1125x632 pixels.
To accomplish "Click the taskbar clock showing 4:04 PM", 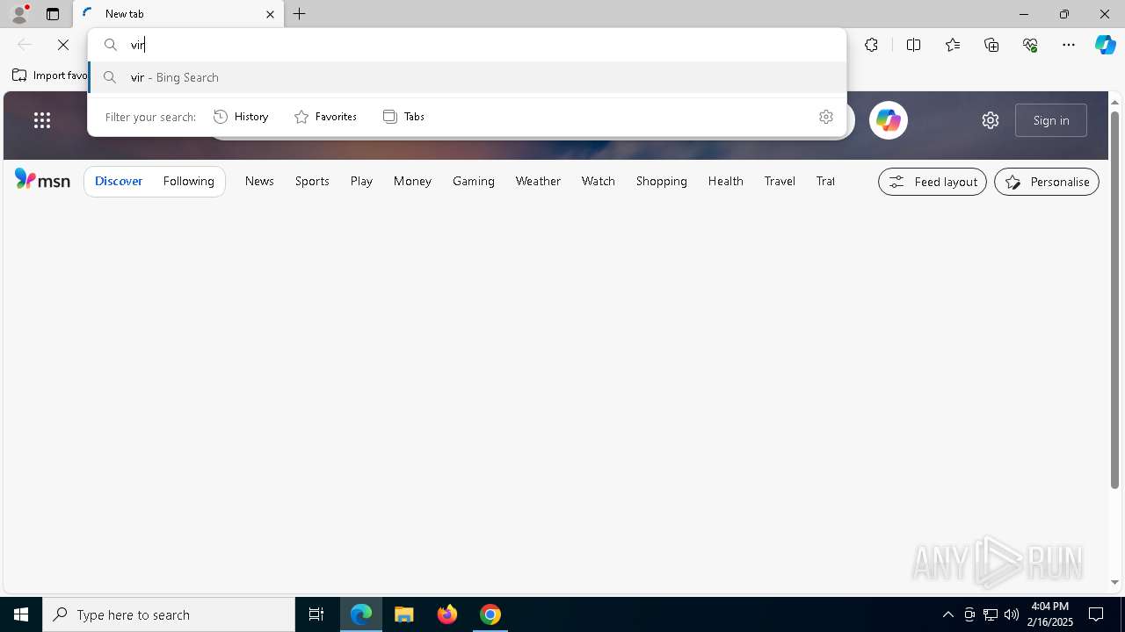I will (x=1051, y=614).
